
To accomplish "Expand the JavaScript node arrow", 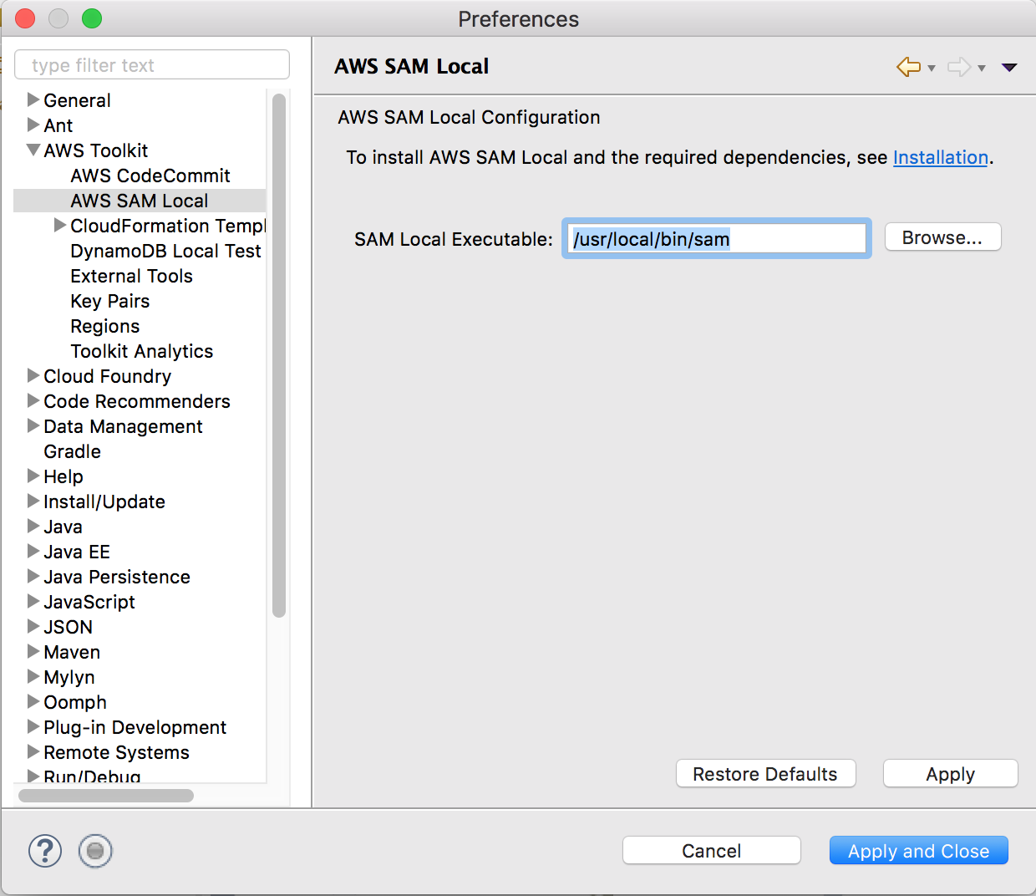I will pyautogui.click(x=33, y=601).
